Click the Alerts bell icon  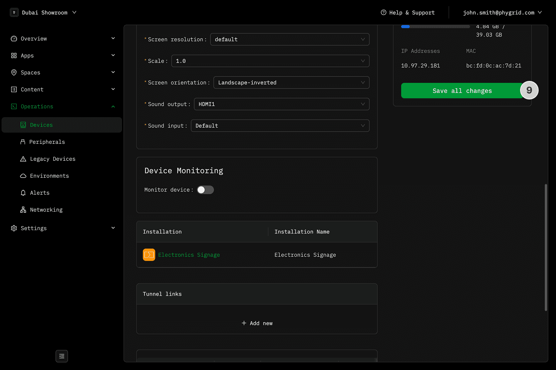pos(23,193)
